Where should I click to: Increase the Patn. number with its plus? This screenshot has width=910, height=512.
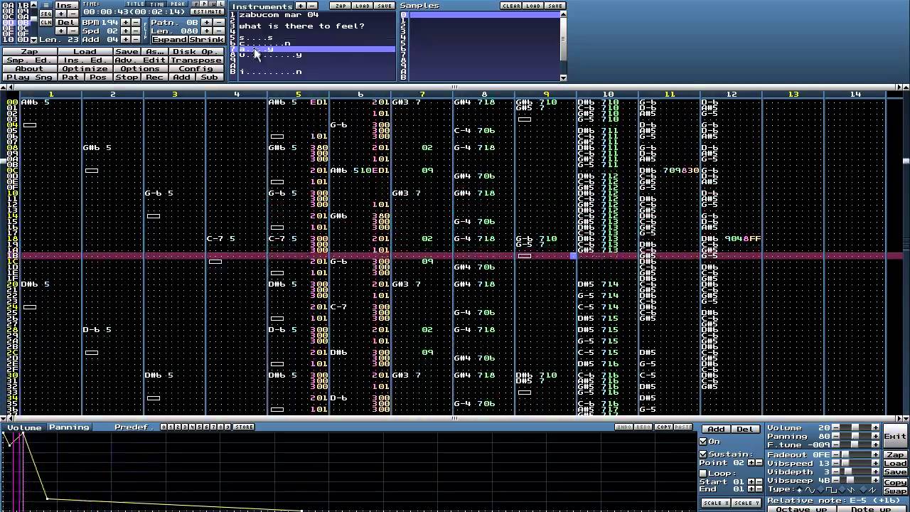(x=206, y=22)
